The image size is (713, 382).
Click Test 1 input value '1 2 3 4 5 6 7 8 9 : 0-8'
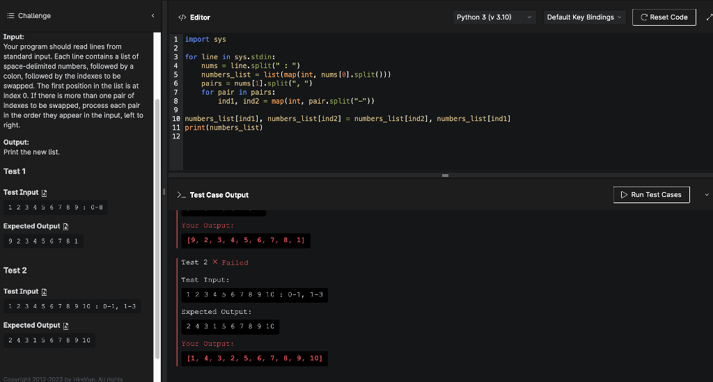(x=56, y=207)
